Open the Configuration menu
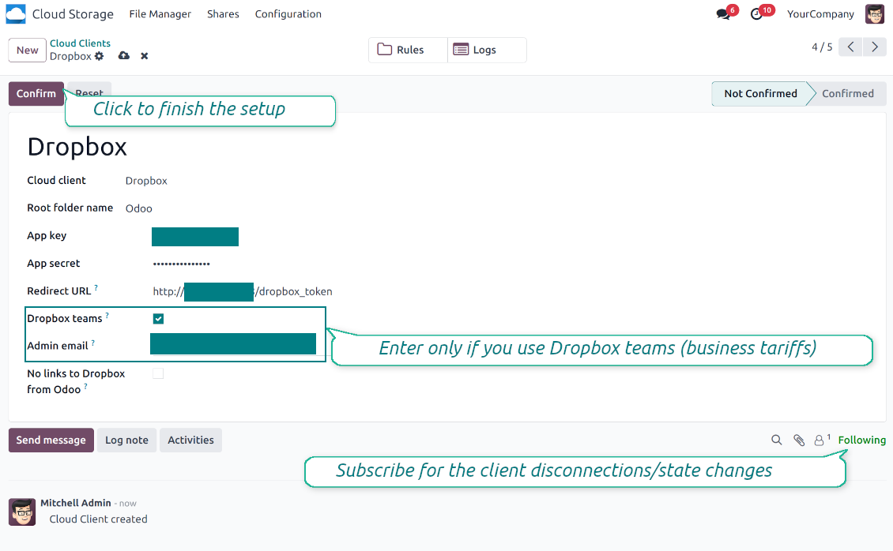 tap(288, 13)
